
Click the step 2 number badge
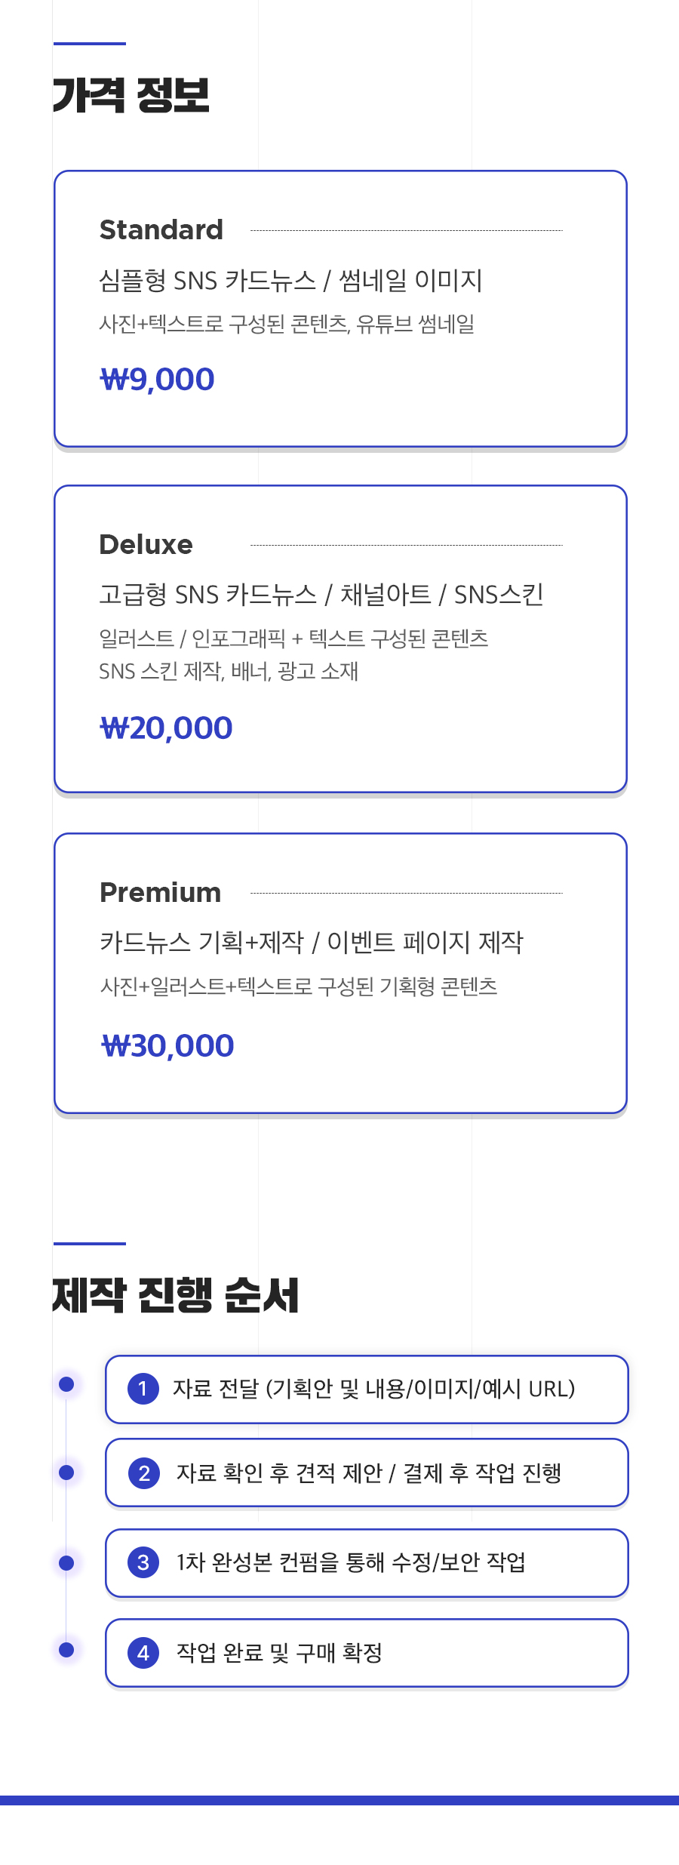[x=144, y=1473]
